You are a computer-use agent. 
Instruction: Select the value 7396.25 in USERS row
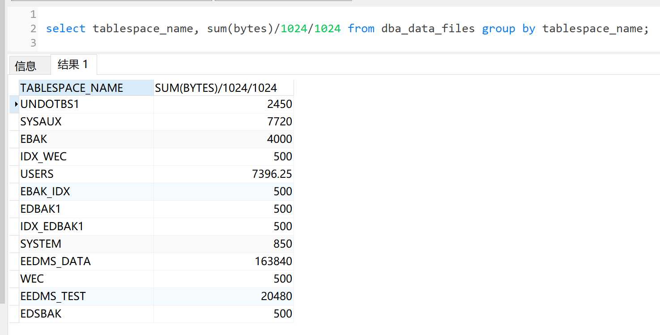[224, 174]
